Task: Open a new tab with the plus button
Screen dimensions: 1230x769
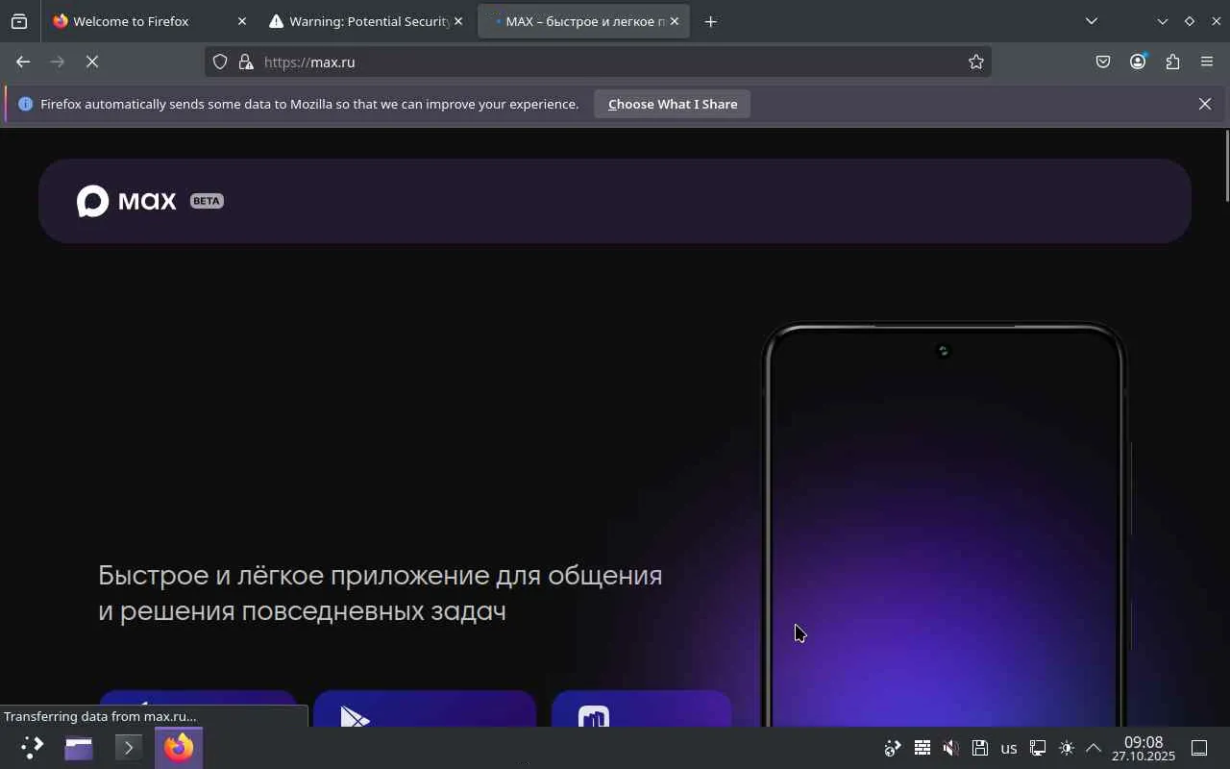Action: click(711, 21)
